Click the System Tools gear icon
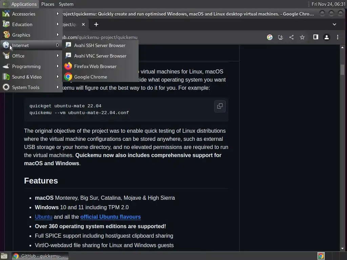 point(6,87)
